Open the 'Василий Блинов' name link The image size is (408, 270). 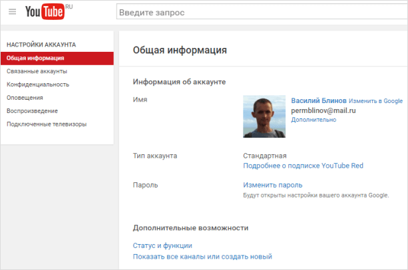pos(319,100)
